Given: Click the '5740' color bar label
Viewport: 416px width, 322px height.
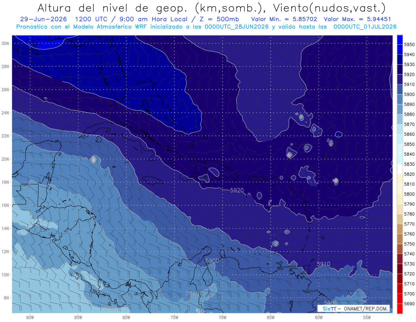Looking at the screenshot, I should (x=409, y=254).
